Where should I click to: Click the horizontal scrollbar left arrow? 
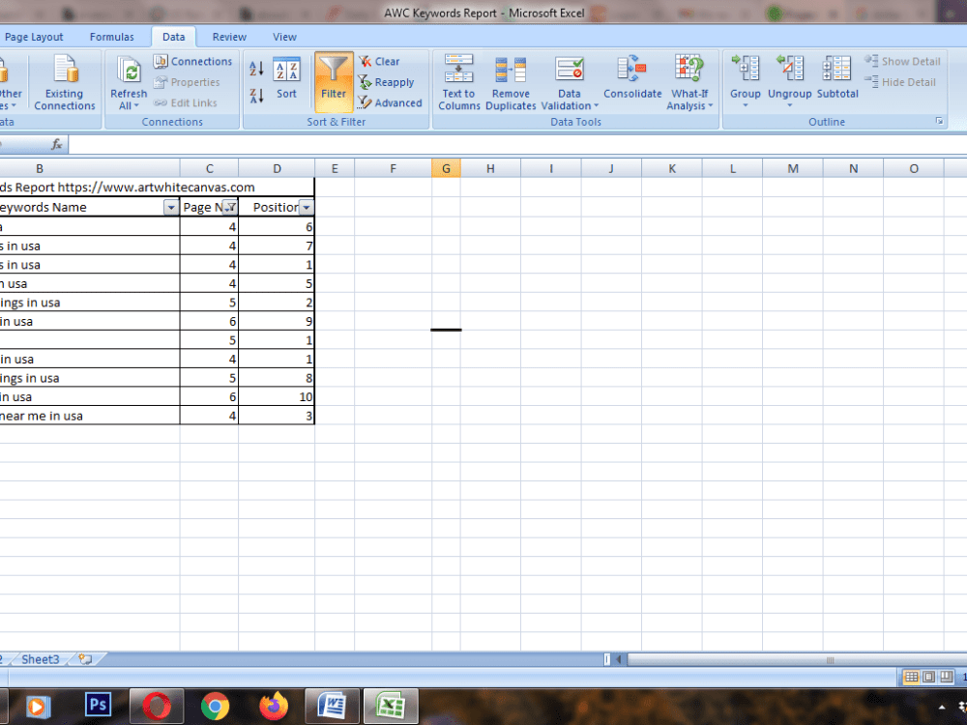pyautogui.click(x=619, y=659)
